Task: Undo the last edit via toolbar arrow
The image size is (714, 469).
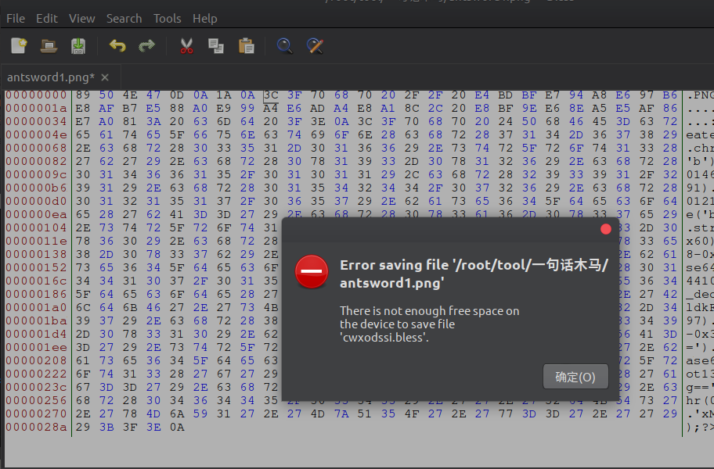Action: pyautogui.click(x=117, y=46)
